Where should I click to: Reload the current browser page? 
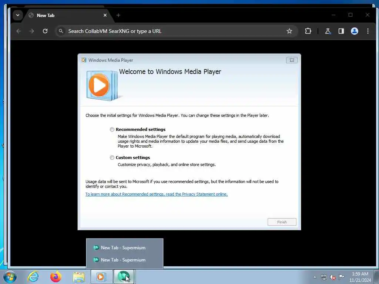[45, 31]
